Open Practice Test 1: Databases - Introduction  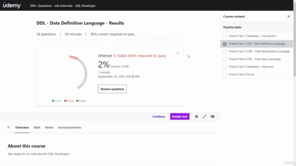253,36
